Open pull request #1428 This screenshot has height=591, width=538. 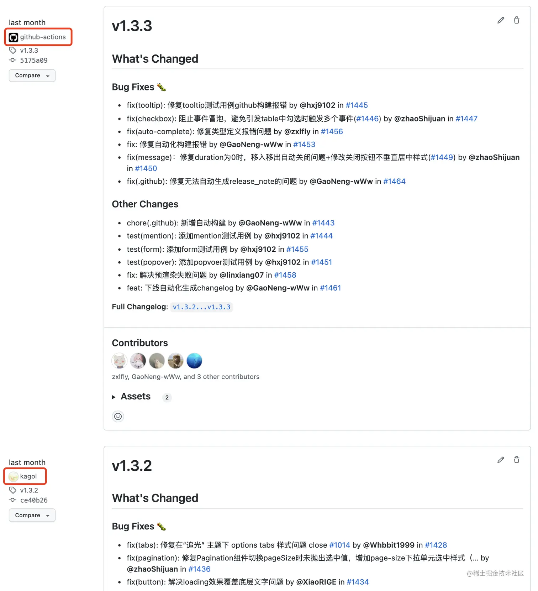[x=436, y=545]
